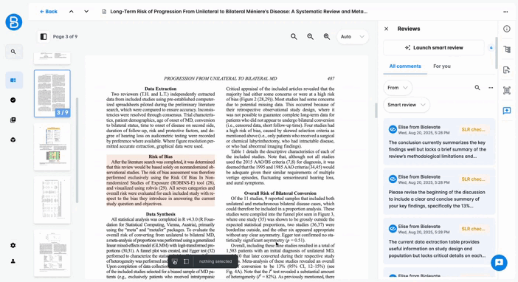Click the Data Synthesis heading
This screenshot has width=518, height=282.
pos(161,214)
